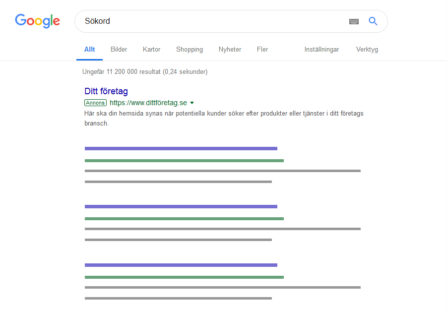Click the https://www.dittföretag.se URL link
The image size is (447, 309).
tap(148, 103)
